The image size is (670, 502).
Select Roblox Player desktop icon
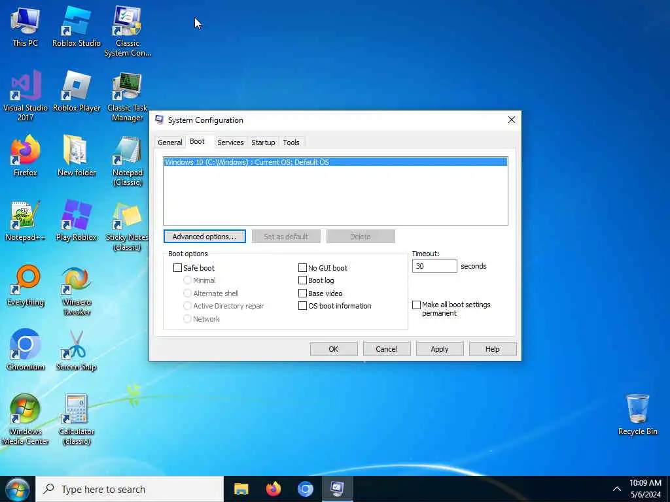point(77,92)
